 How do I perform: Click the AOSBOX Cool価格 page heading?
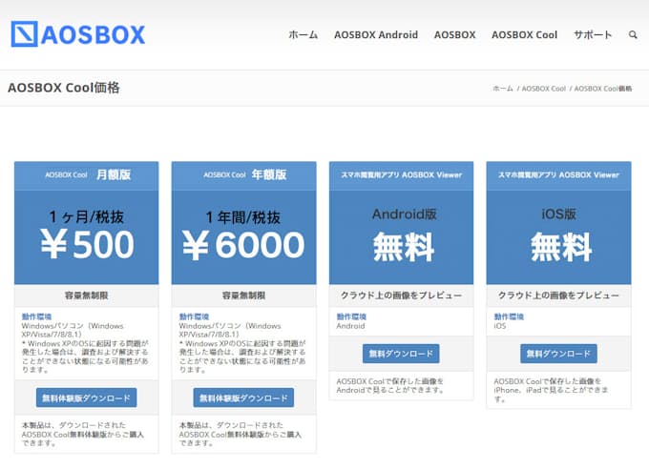pos(64,89)
